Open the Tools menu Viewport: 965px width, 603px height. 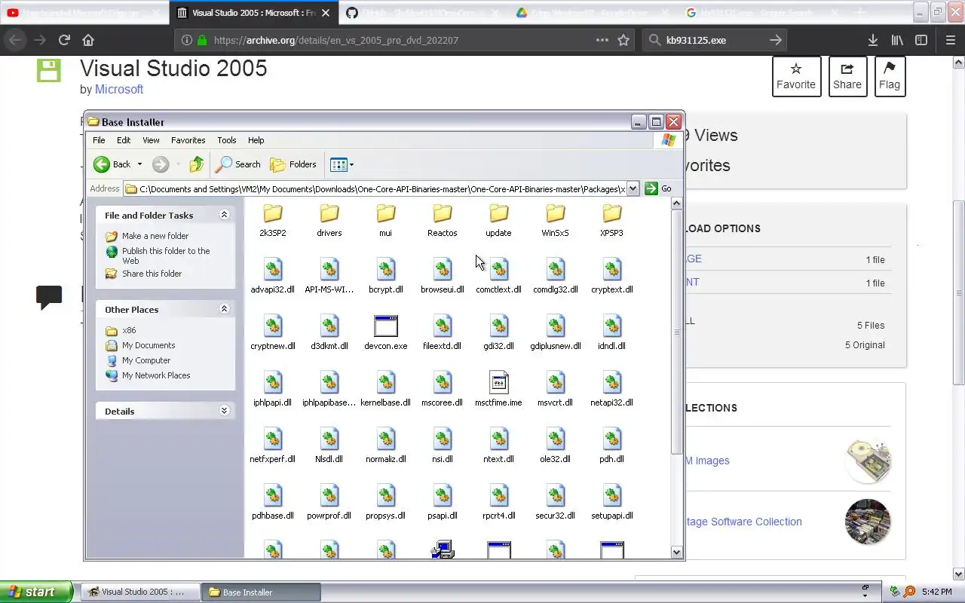226,140
